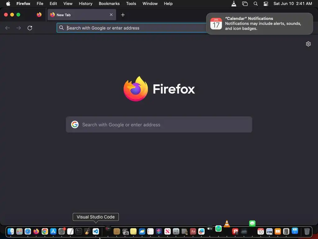Open Calendar from the Dock
The image size is (318, 239).
261,231
